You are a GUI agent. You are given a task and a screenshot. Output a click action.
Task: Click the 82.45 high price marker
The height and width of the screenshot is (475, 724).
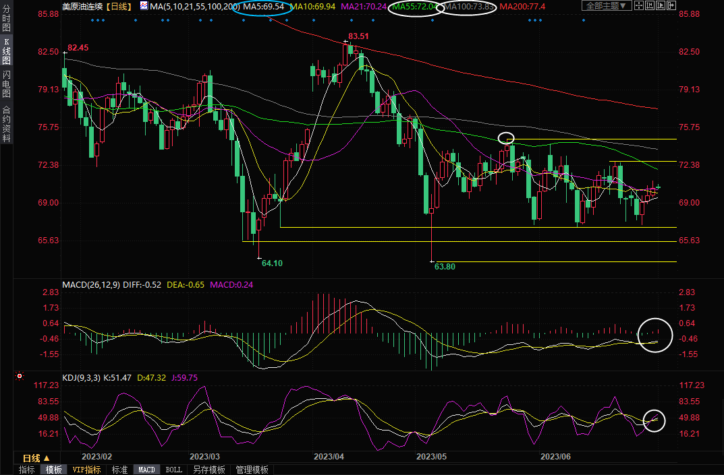(78, 49)
